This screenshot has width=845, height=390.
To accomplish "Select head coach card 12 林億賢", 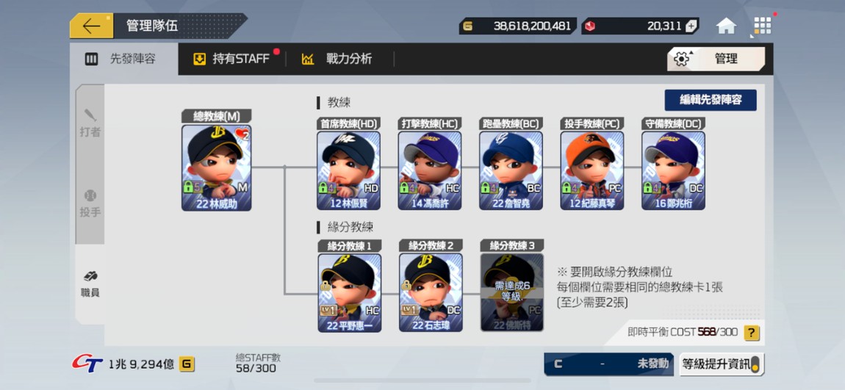I will [x=348, y=170].
